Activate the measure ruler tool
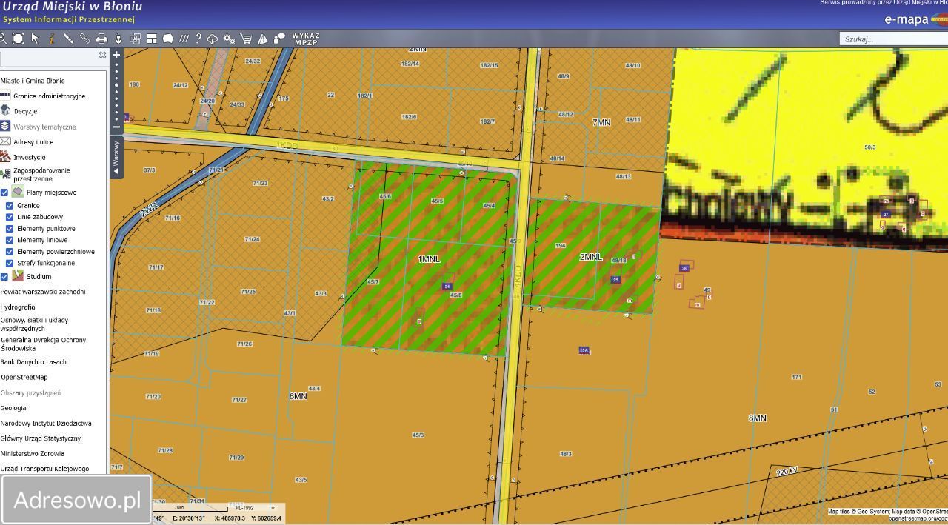This screenshot has height=525, width=948. pyautogui.click(x=68, y=39)
